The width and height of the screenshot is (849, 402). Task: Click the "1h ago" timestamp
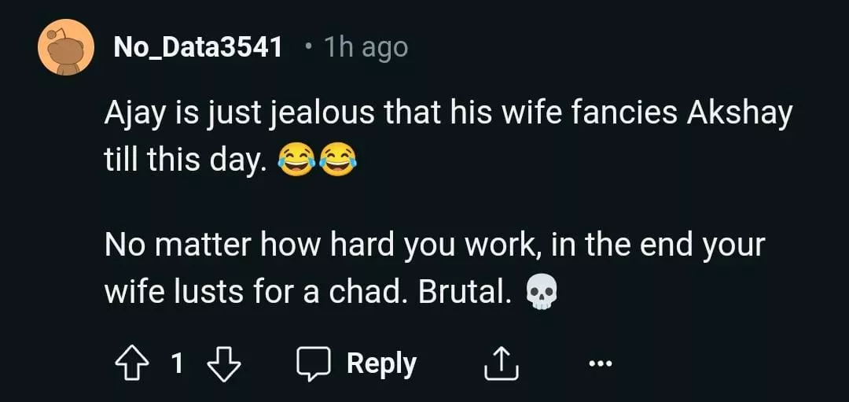click(x=366, y=47)
